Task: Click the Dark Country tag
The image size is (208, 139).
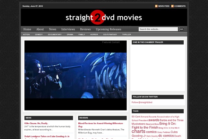Action: [152, 136]
